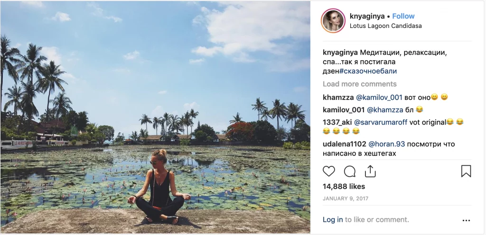The width and height of the screenshot is (486, 235).
Task: Open the Lotus Lagoon Candidasa location
Action: click(x=385, y=26)
